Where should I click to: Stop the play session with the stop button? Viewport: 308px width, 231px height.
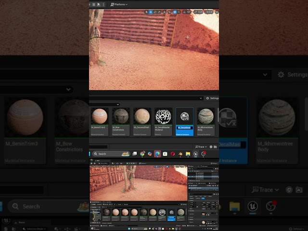point(94,4)
